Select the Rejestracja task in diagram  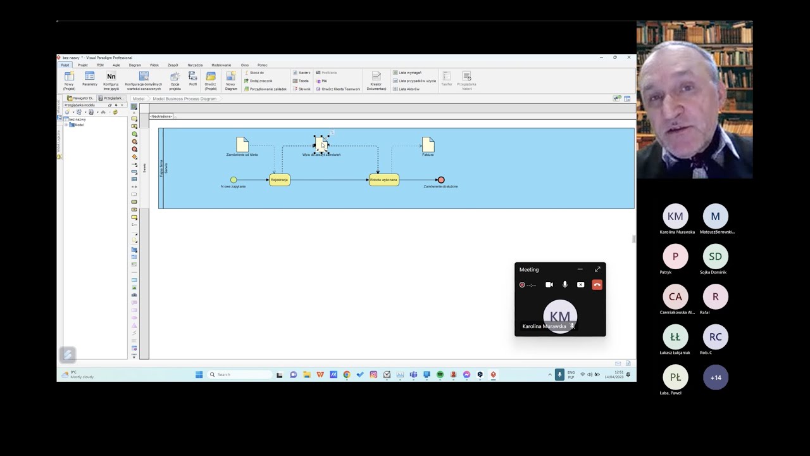pos(280,180)
